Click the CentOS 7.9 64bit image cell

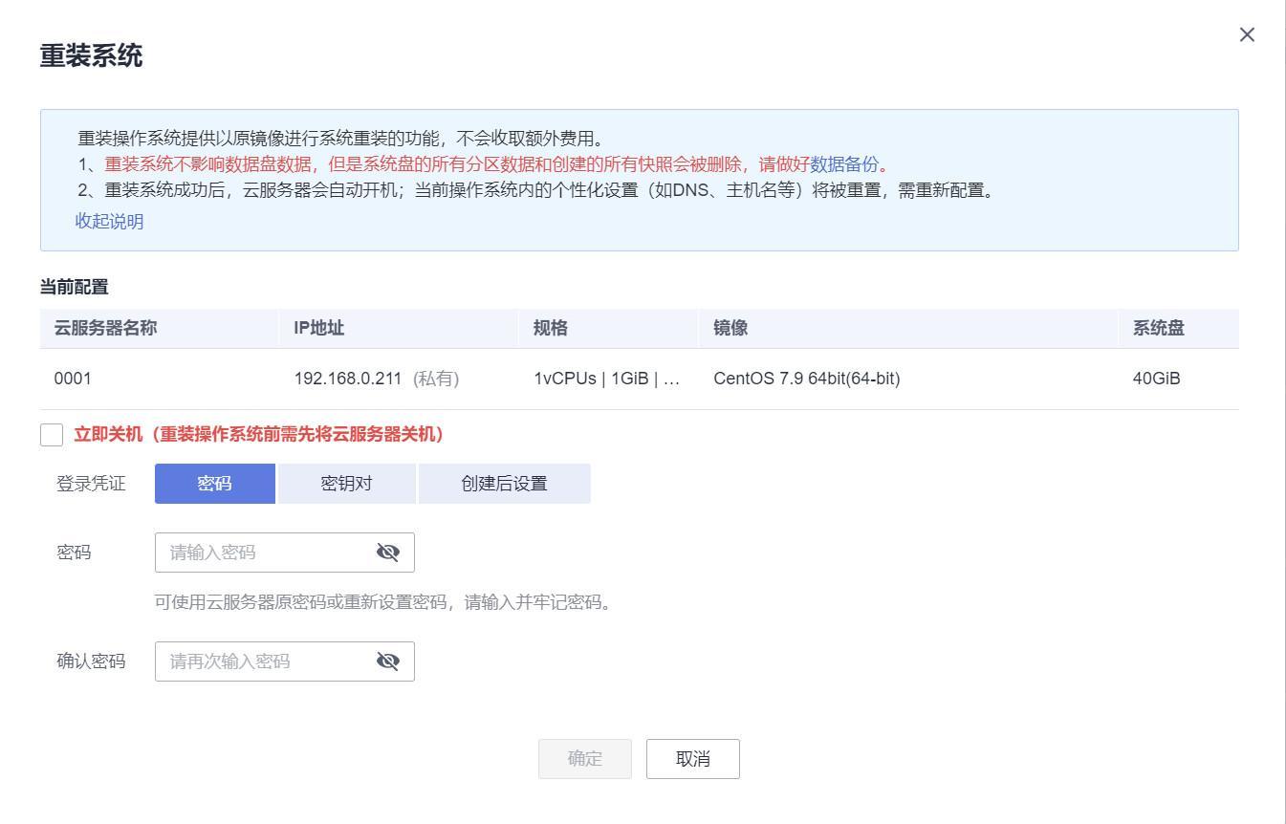[x=806, y=379]
